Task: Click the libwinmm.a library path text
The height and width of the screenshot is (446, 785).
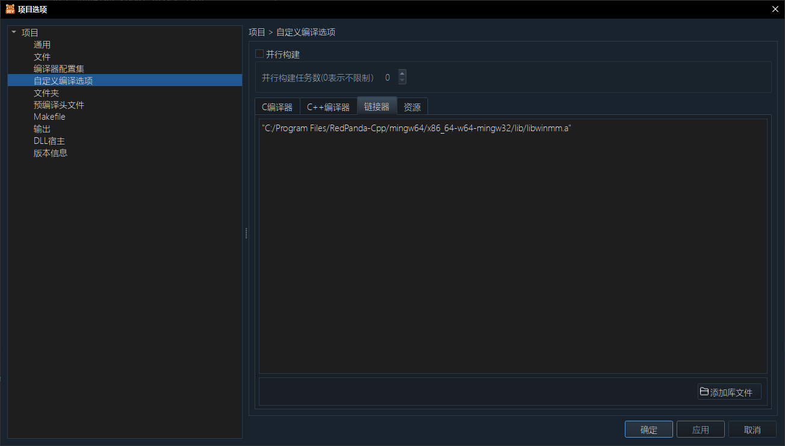Action: [416, 128]
